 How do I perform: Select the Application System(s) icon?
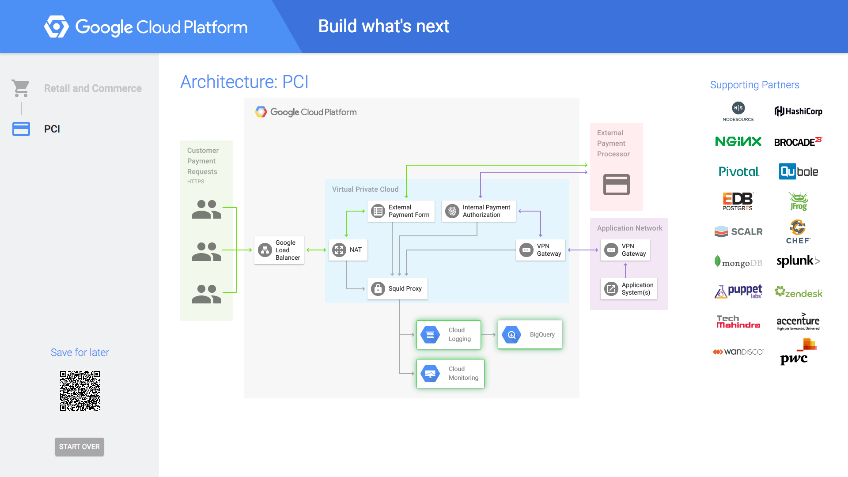pos(611,289)
